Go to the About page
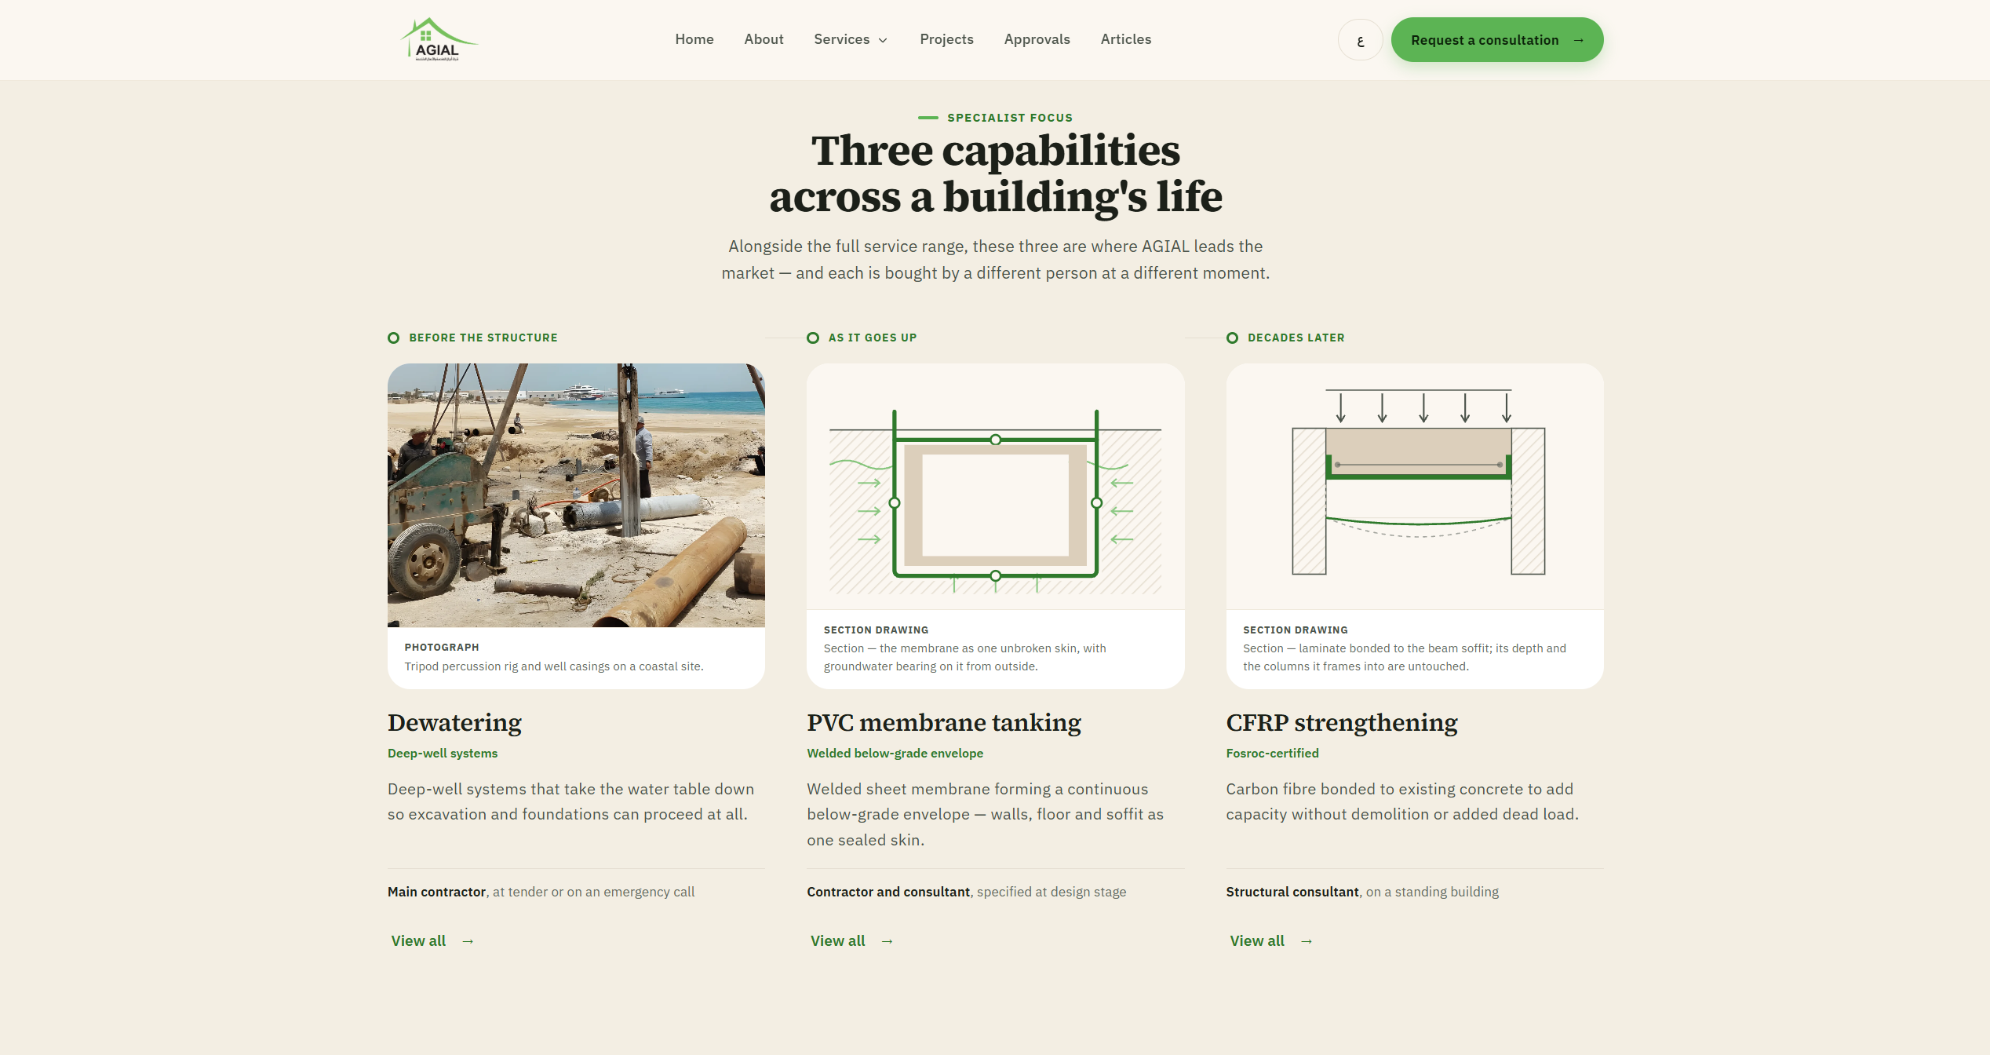 coord(764,39)
